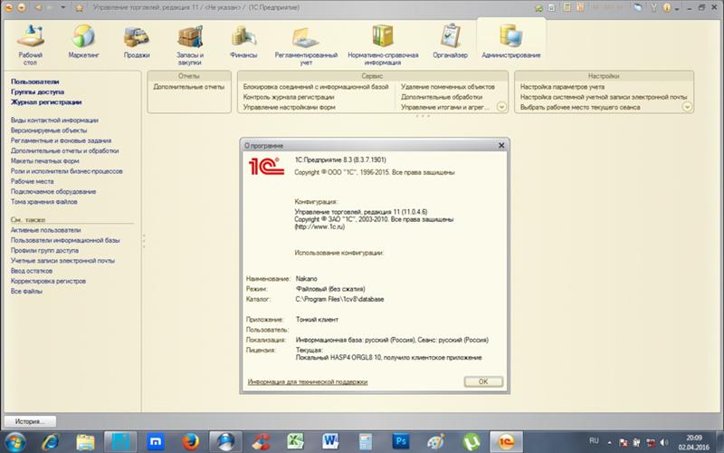Screen dimensions: 724x453
Task: Expand the Настройки command group
Action: pyautogui.click(x=687, y=107)
